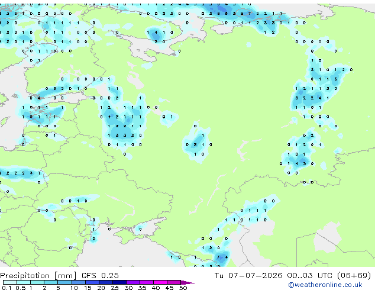This screenshot has width=375, height=290.
Task: Click the legend scale value '50'
Action: 183,288
